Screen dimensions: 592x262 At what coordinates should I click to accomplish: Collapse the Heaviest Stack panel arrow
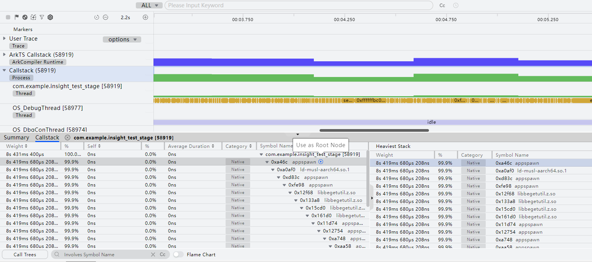[372, 198]
